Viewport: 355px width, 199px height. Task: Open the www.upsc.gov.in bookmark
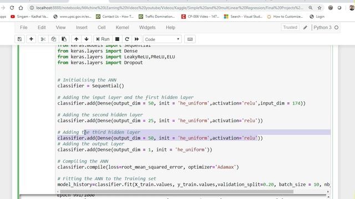point(72,17)
